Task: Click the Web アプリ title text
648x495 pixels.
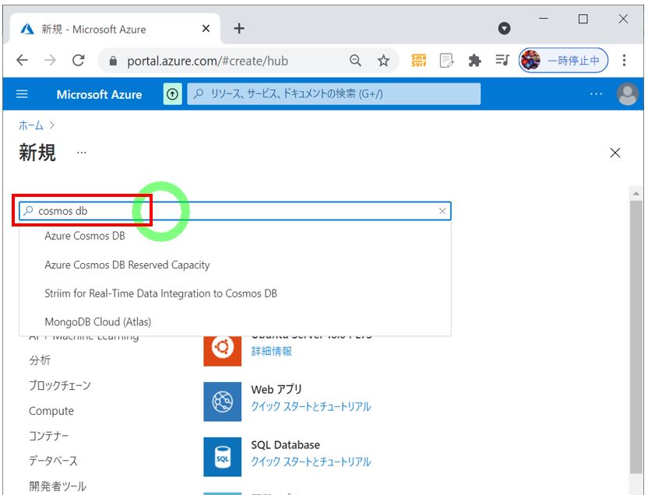Action: click(276, 389)
